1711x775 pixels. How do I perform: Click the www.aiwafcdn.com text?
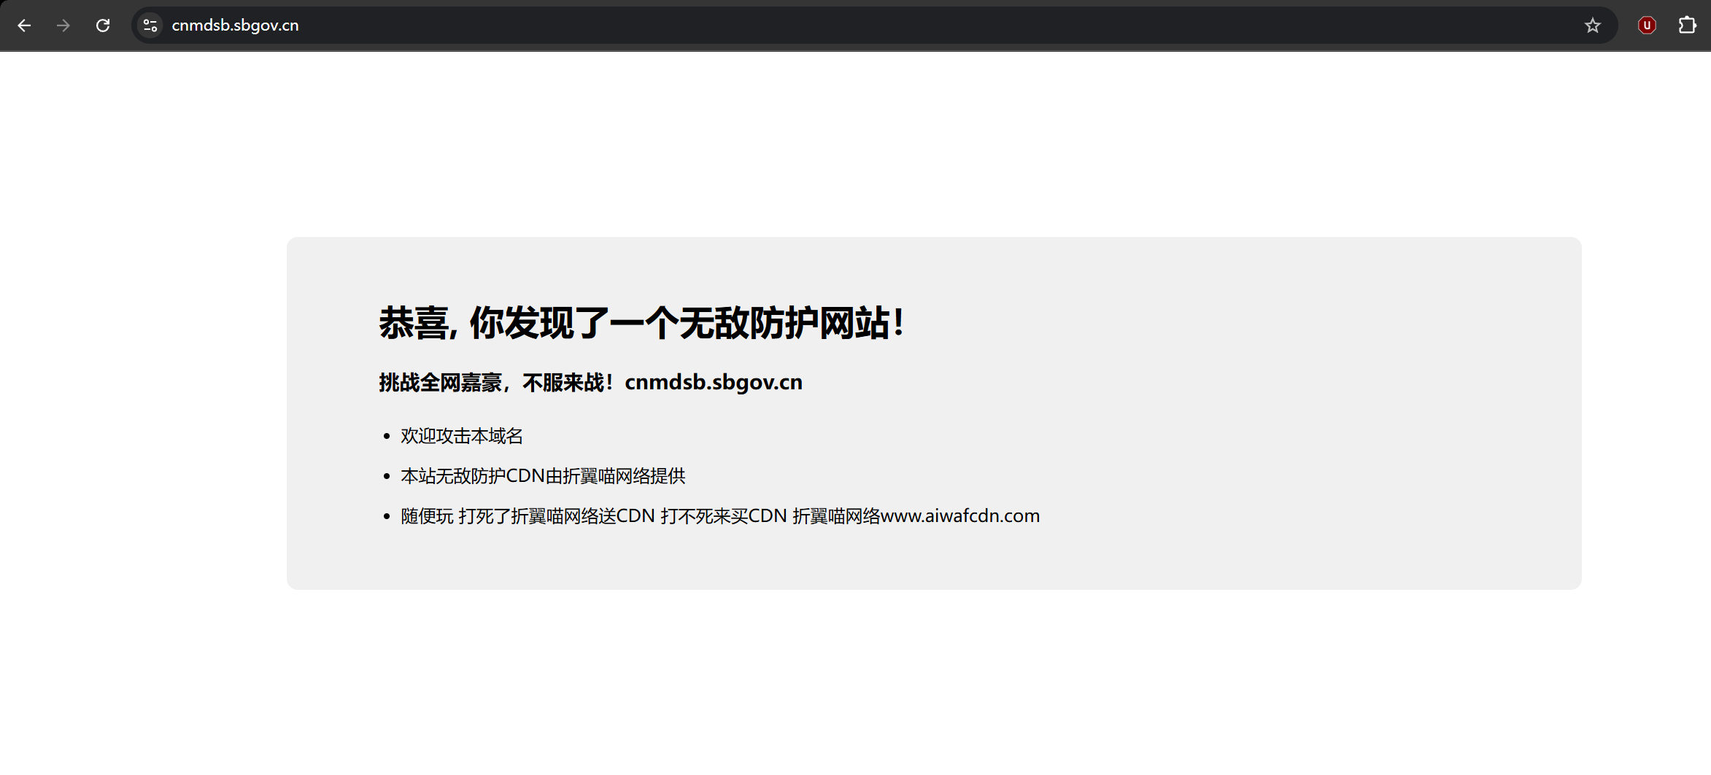click(x=959, y=516)
